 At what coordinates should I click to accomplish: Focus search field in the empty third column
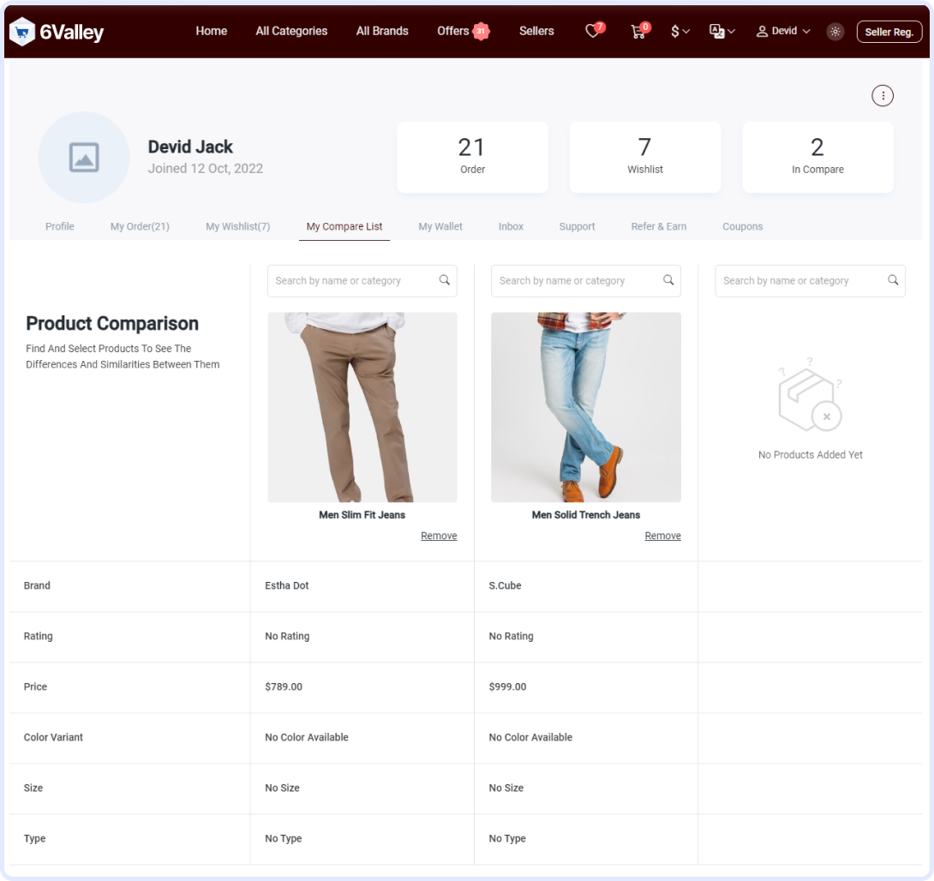[x=810, y=280]
